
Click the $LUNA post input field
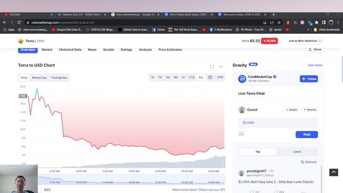pyautogui.click(x=278, y=123)
